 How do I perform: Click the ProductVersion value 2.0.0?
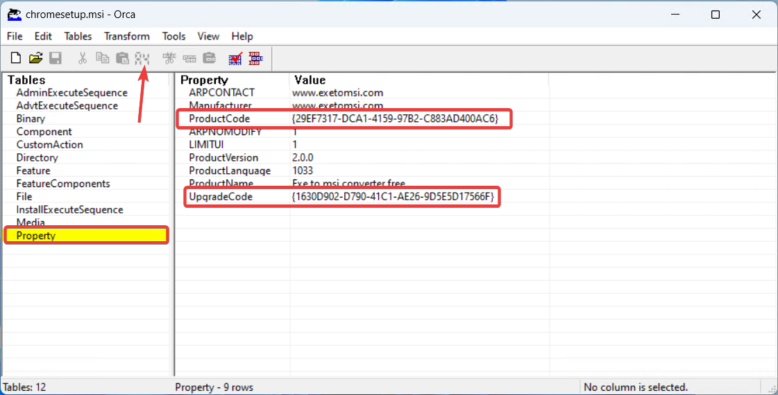click(303, 157)
